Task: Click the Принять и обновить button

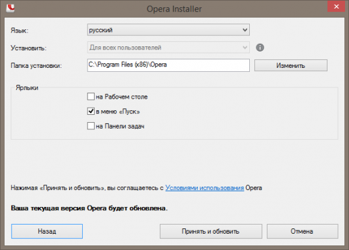Action: [x=211, y=231]
